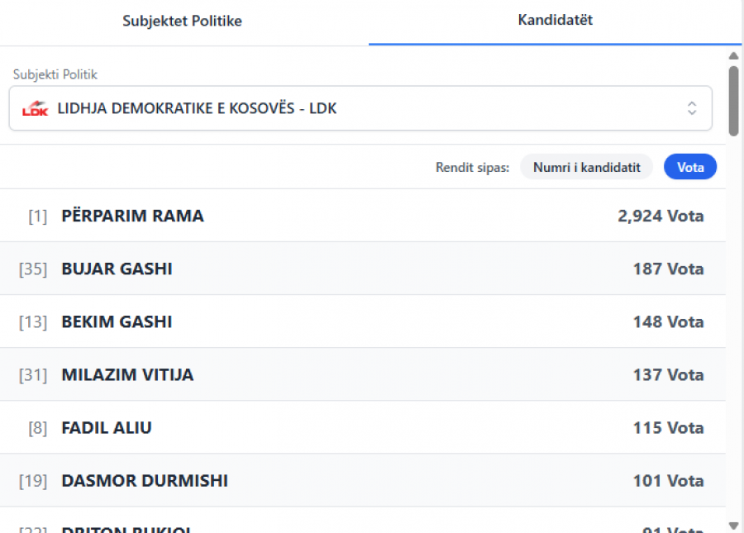Sort by Numri i kandidatit
This screenshot has height=533, width=744.
pyautogui.click(x=586, y=167)
